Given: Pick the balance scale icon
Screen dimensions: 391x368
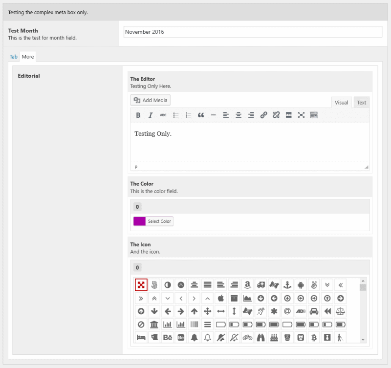Looking at the screenshot, I should tap(341, 311).
